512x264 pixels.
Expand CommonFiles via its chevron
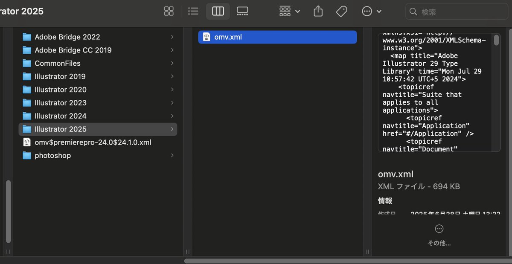tap(172, 64)
